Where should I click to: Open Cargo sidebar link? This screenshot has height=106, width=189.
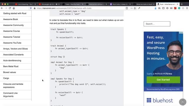point(6,78)
